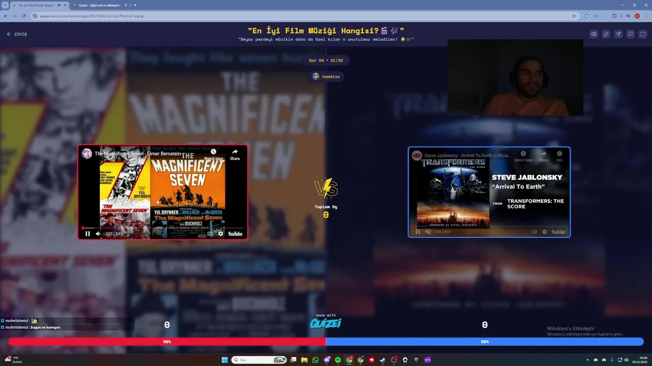This screenshot has width=652, height=366.
Task: Click Info icon on Transformers video
Action: tap(559, 156)
